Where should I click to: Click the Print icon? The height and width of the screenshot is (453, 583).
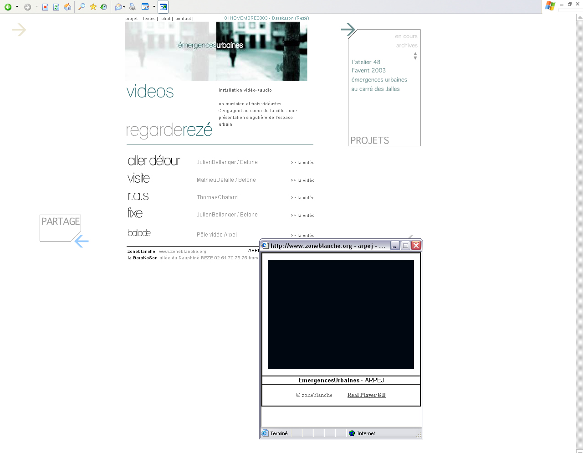point(132,7)
